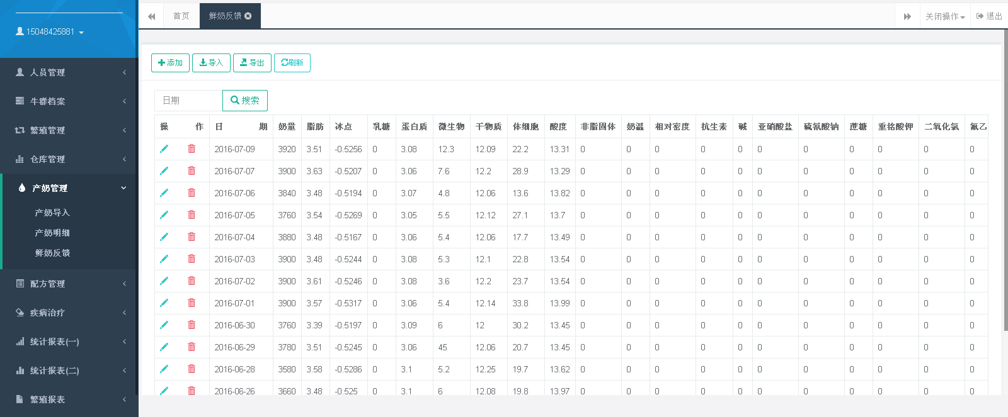This screenshot has height=417, width=1008.
Task: Switch to the 首页 tab
Action: 181,16
